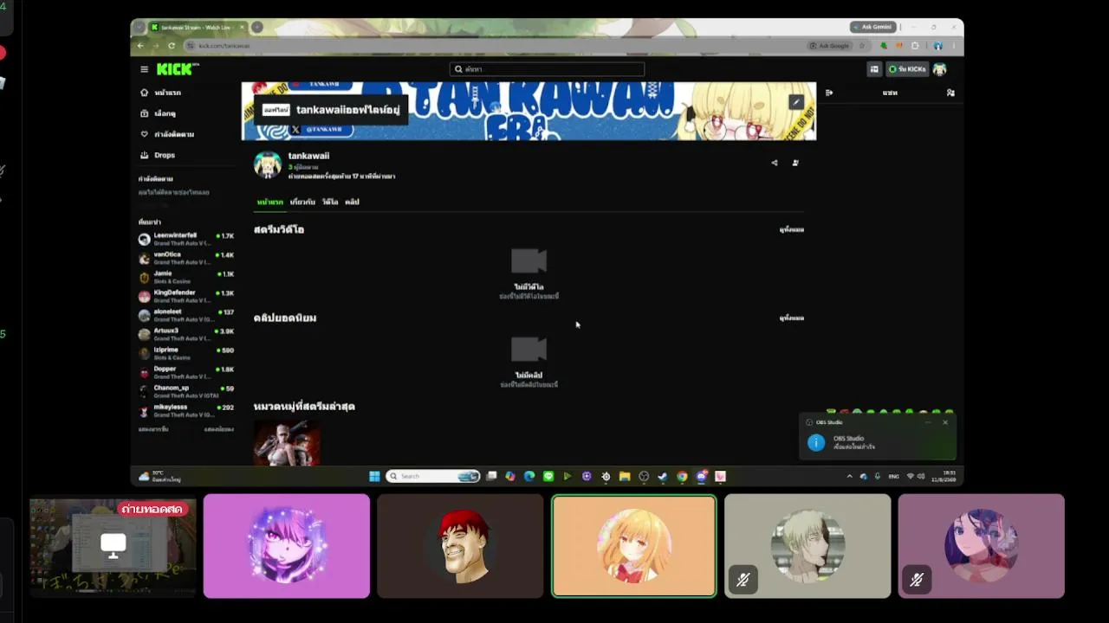1109x623 pixels.
Task: Share the tankawaii channel
Action: pos(775,163)
